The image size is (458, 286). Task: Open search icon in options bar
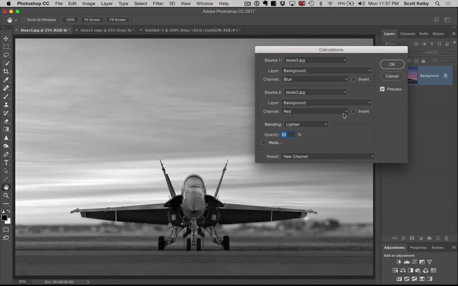(436, 20)
